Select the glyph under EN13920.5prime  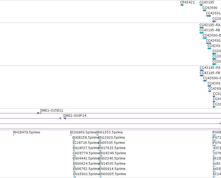coord(100,140)
